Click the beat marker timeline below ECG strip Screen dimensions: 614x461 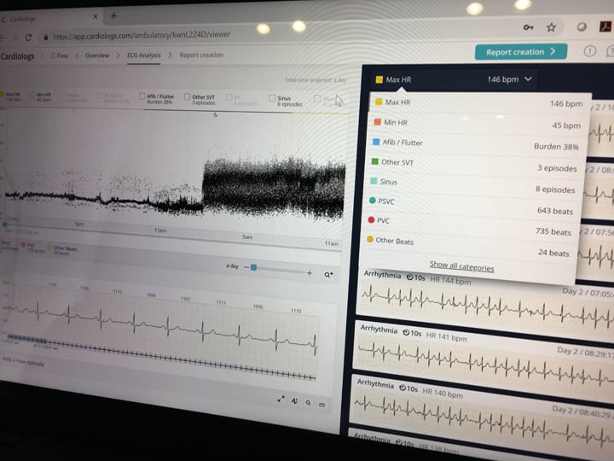tap(160, 358)
